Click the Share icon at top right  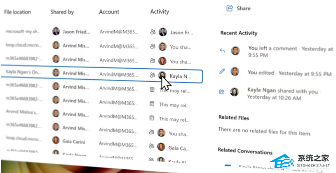230,8
